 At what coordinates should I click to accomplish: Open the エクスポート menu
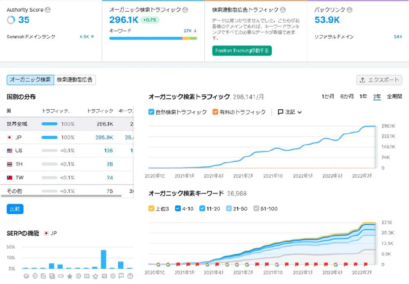[379, 80]
